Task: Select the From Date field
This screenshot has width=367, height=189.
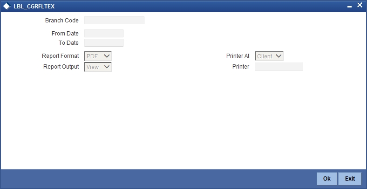Action: point(104,33)
